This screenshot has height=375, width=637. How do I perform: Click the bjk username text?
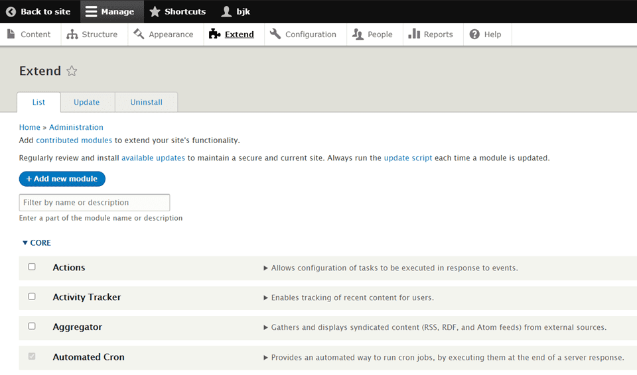pyautogui.click(x=244, y=12)
